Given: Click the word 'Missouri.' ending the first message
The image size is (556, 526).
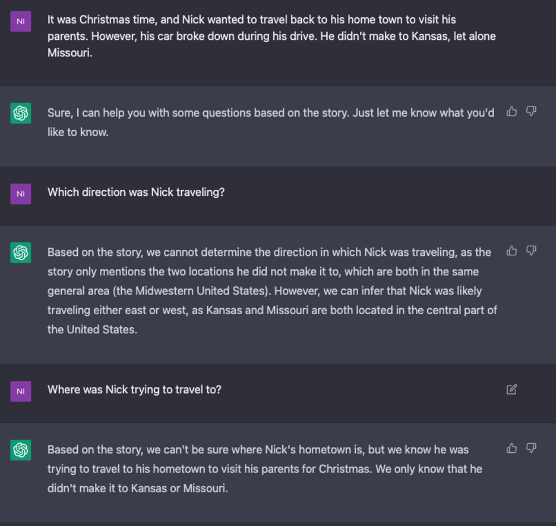Looking at the screenshot, I should coord(70,53).
